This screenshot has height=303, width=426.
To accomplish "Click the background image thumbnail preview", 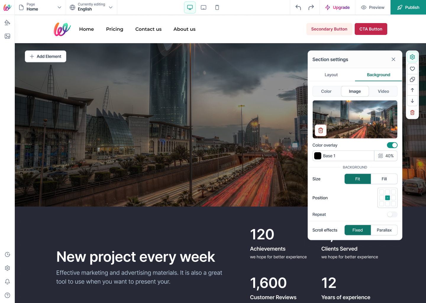I will [355, 119].
